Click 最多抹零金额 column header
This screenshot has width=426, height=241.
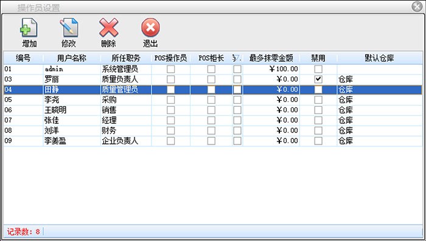pyautogui.click(x=271, y=58)
